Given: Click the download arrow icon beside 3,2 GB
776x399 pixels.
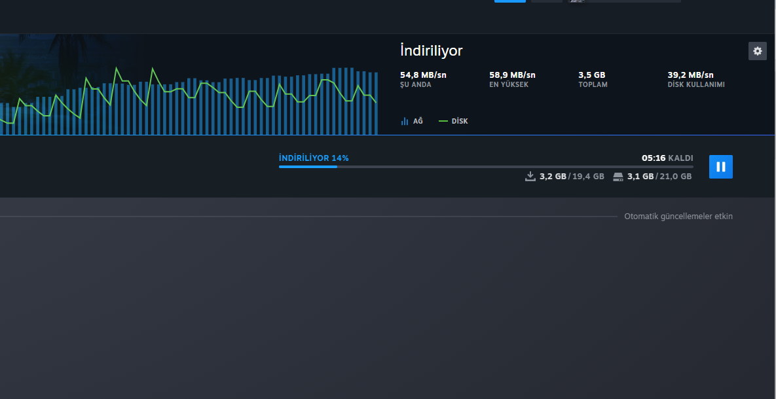Looking at the screenshot, I should [530, 177].
